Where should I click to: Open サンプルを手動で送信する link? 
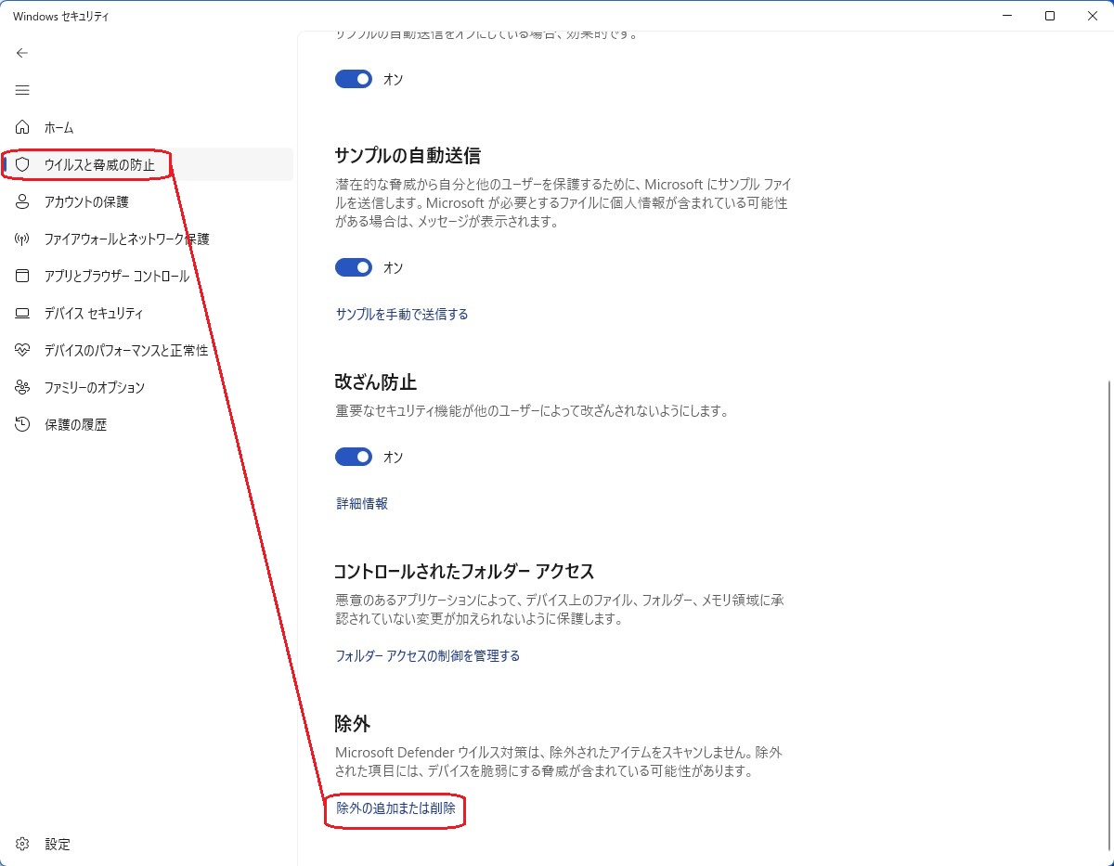[x=402, y=314]
